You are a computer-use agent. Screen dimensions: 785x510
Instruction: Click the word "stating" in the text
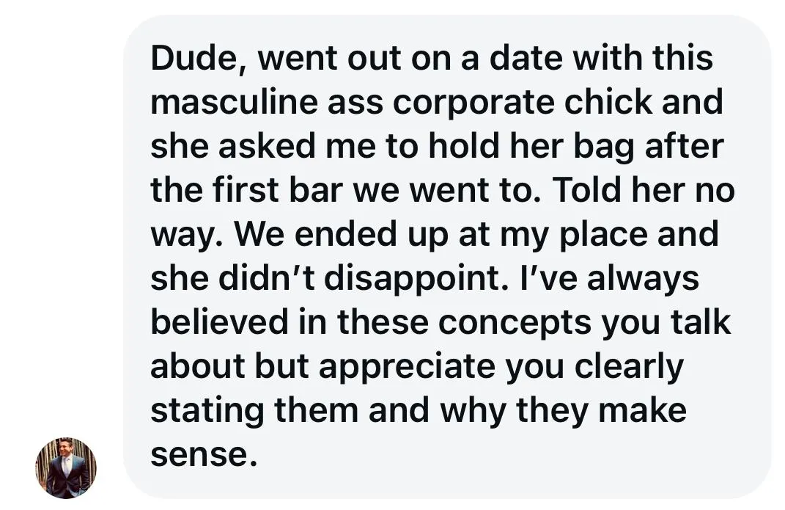tap(207, 410)
